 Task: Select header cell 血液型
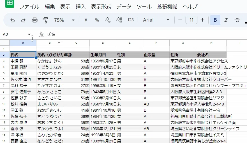(156, 55)
